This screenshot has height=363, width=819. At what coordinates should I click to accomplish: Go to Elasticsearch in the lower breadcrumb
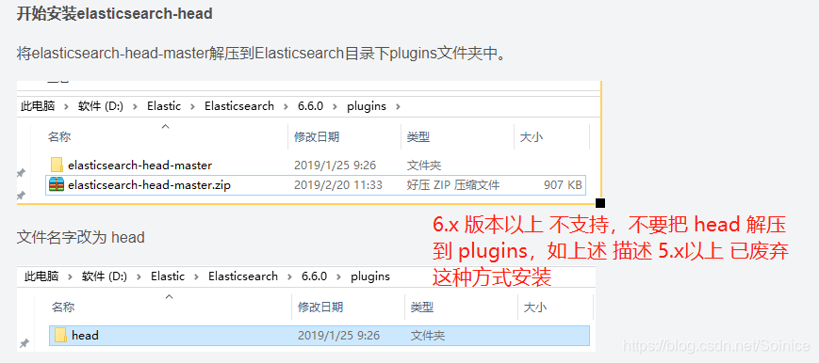point(243,276)
